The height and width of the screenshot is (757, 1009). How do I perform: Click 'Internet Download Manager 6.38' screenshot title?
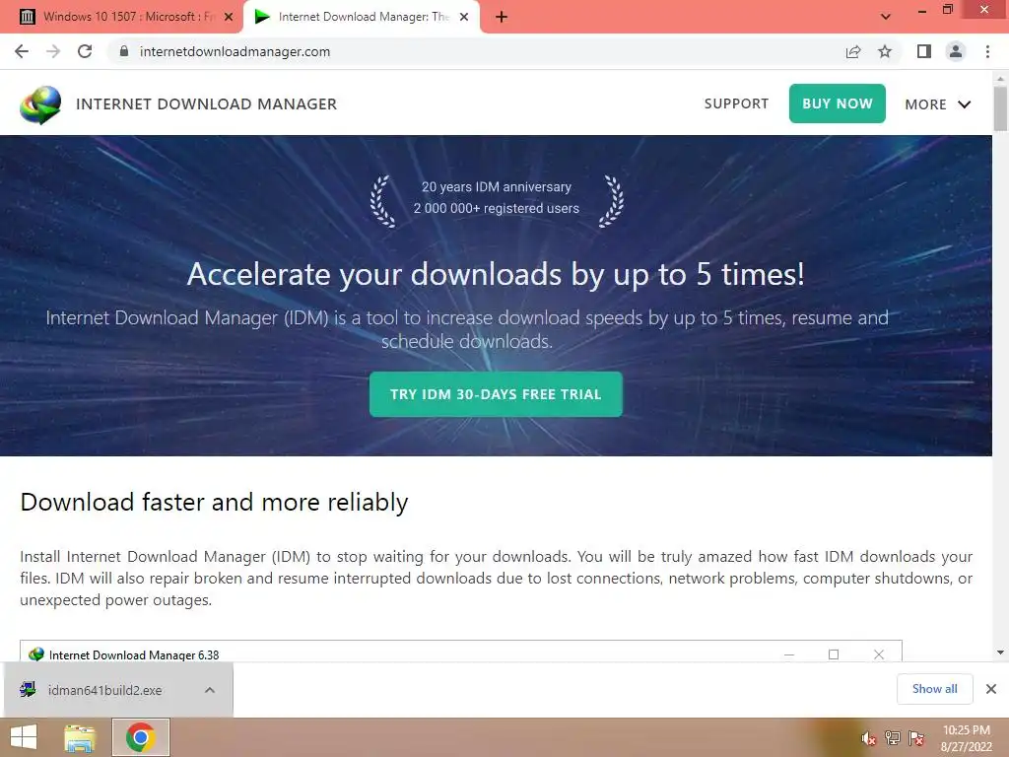(134, 654)
